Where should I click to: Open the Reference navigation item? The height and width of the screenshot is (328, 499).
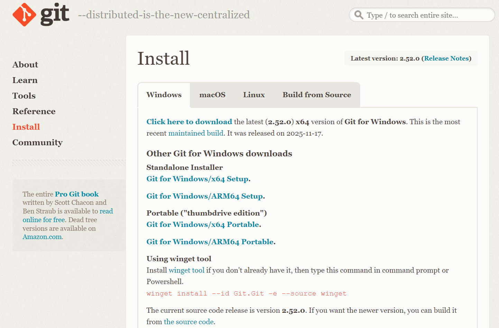point(34,111)
